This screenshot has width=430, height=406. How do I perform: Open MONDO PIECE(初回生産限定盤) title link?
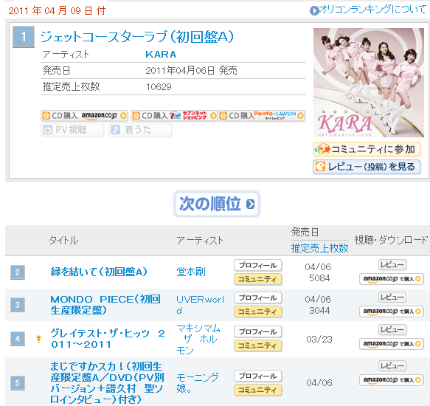tap(105, 305)
